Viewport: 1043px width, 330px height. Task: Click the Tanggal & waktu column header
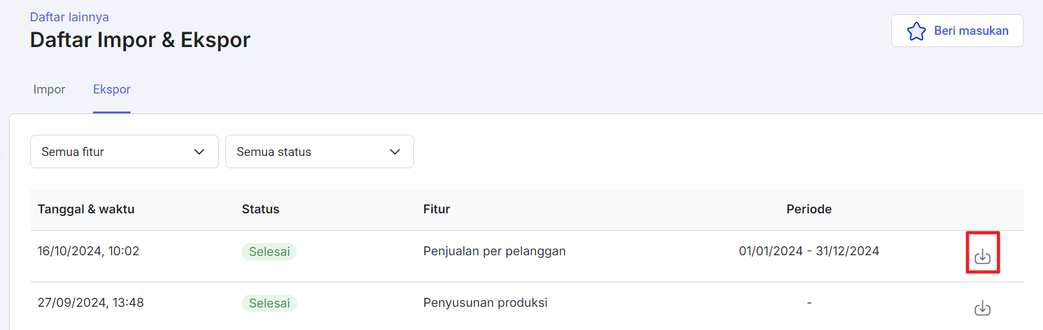tap(86, 209)
